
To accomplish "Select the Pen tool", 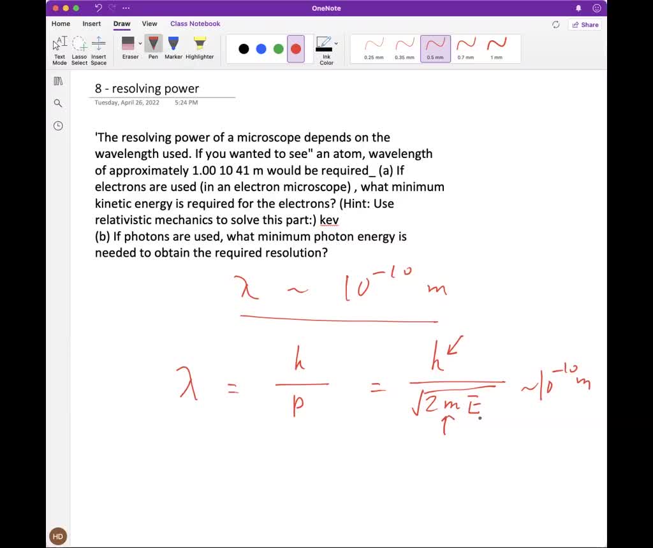I will click(152, 48).
